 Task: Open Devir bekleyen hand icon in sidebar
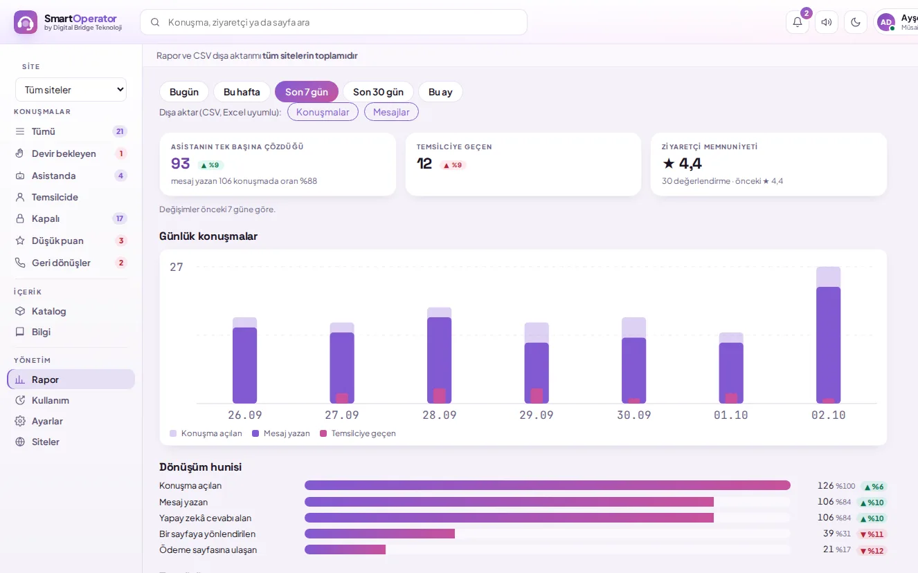click(20, 153)
